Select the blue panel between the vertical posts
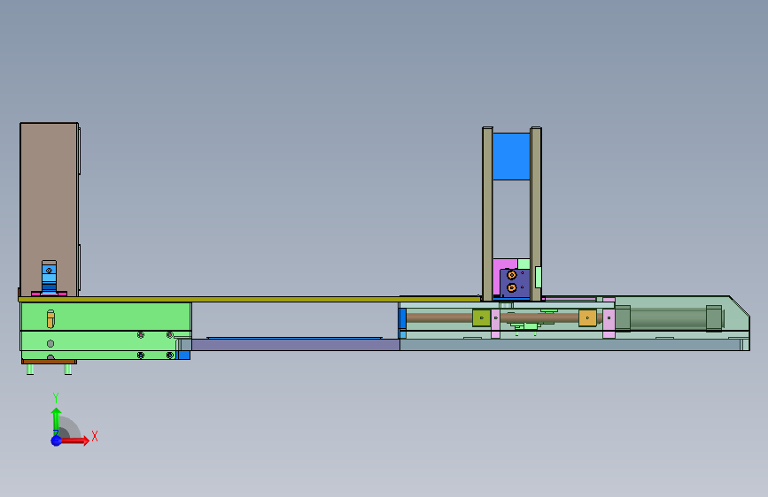 tap(511, 157)
